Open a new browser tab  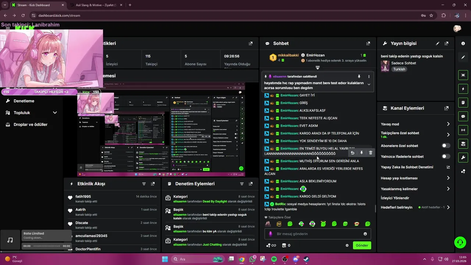click(130, 5)
